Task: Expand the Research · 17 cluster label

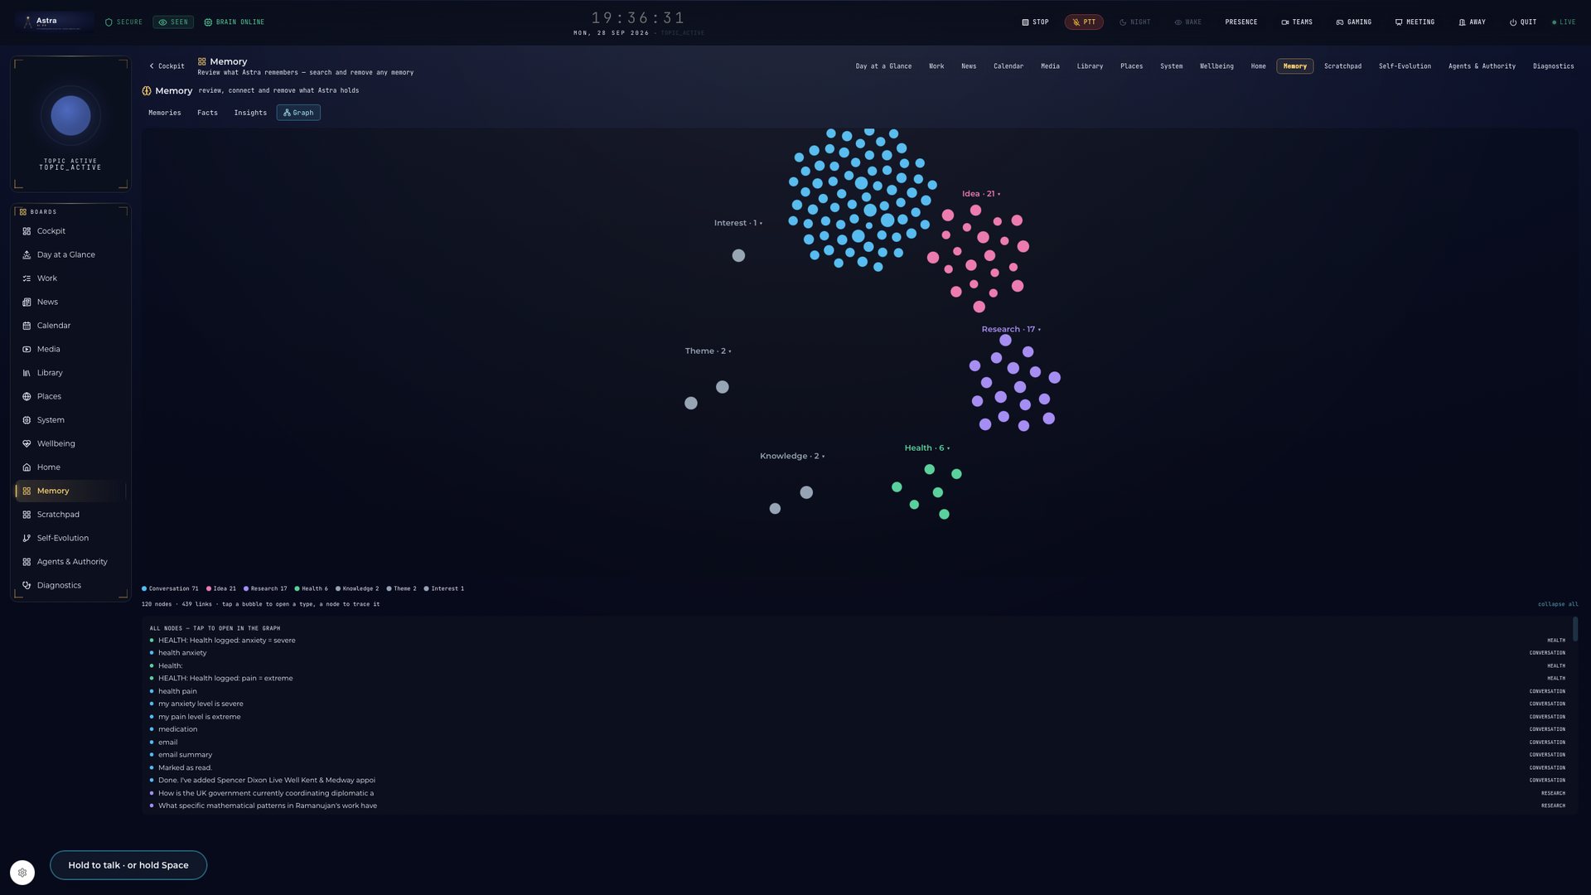Action: pyautogui.click(x=1011, y=330)
